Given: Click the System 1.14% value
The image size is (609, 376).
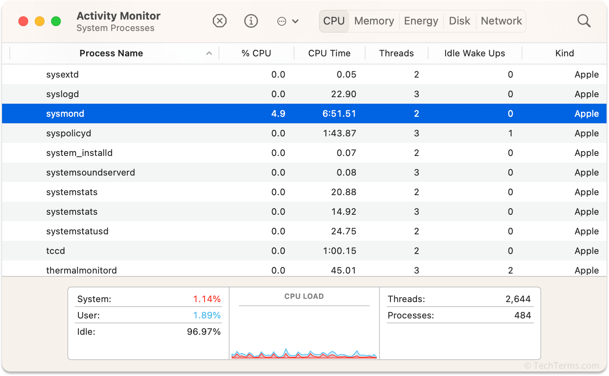Looking at the screenshot, I should tap(207, 299).
